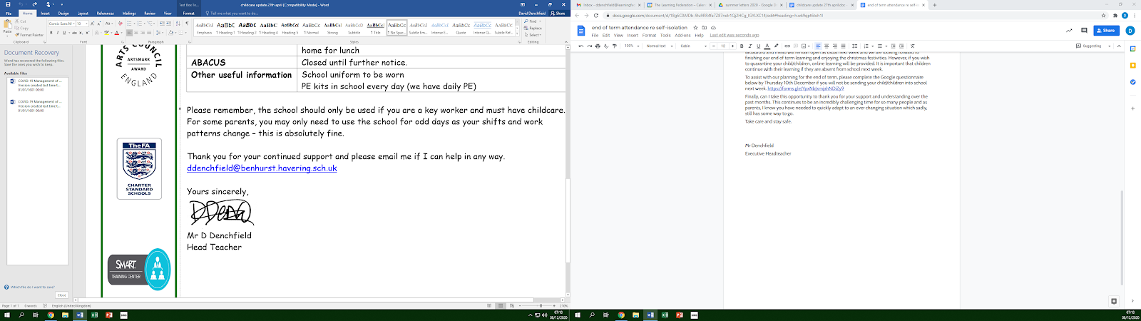
Task: Star the Google Docs document title
Action: 695,28
